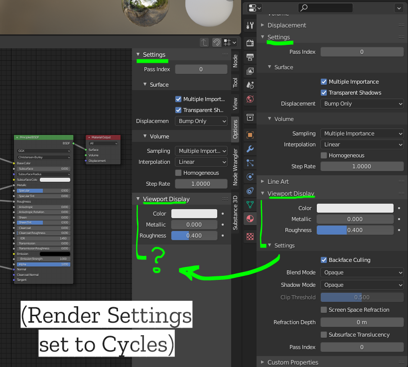Image resolution: width=408 pixels, height=367 pixels.
Task: Open the Texture properties tab
Action: point(250,237)
